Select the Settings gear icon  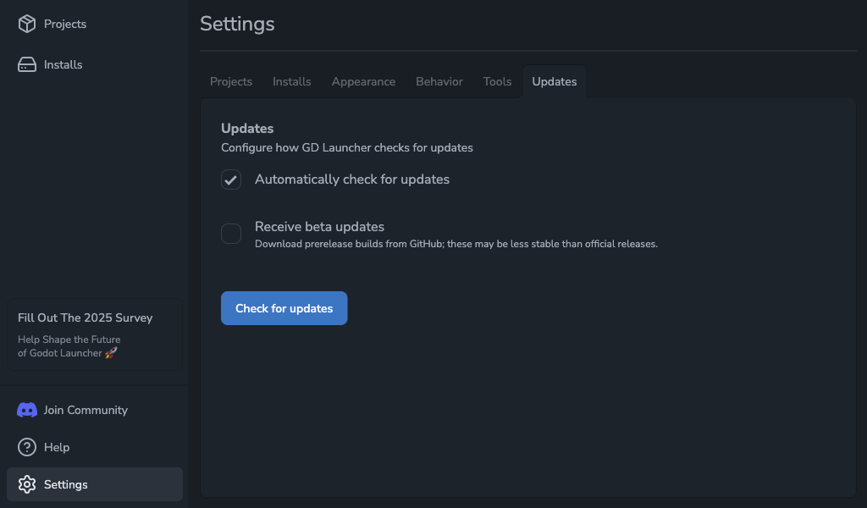[x=26, y=484]
